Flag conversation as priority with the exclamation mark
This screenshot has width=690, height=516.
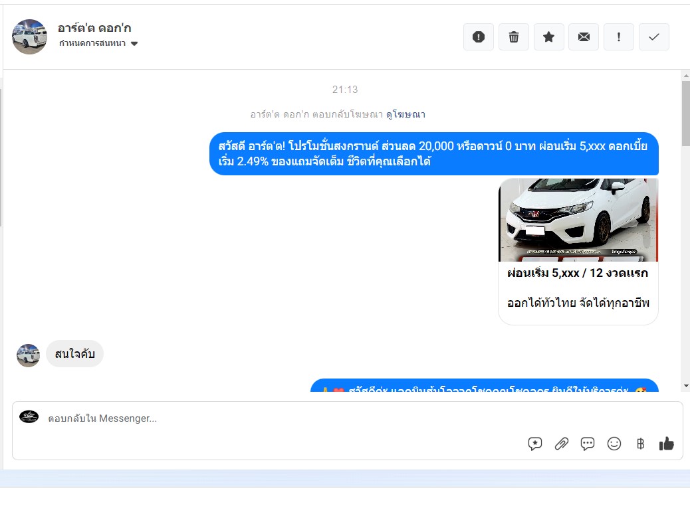[x=619, y=37]
